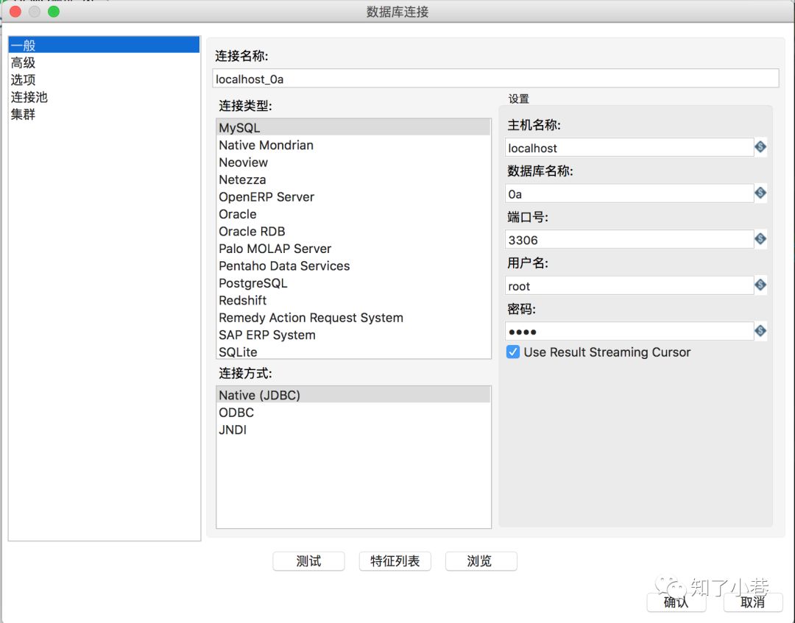Click the 浏览 button

(x=481, y=560)
